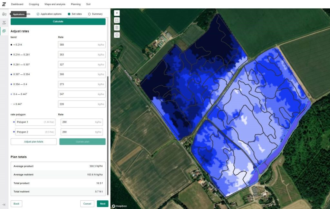Click the Total nutrient 5.7 N t value
The width and height of the screenshot is (330, 209).
coord(99,192)
